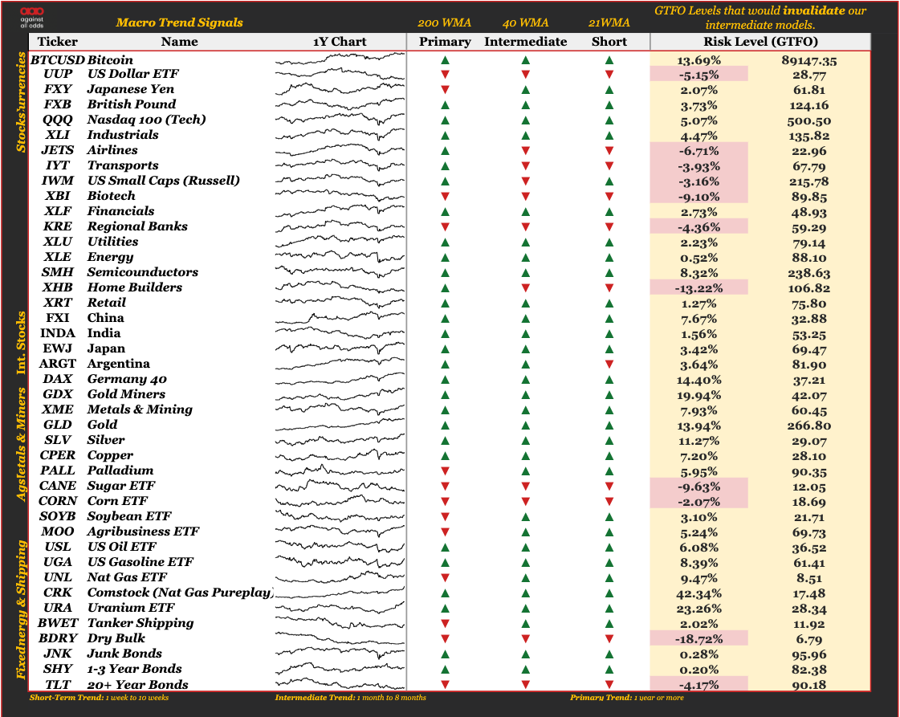Viewport: 900px width, 717px height.
Task: Select the Gold Miners name
Action: 126,393
